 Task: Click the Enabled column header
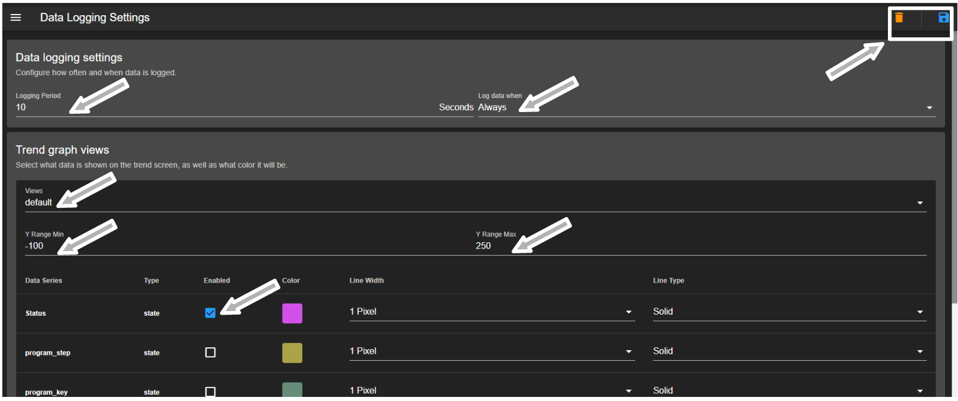click(217, 281)
